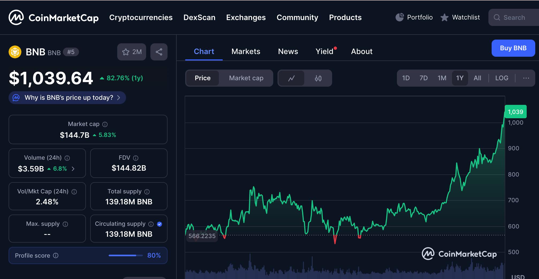
Task: Open 'Why is BNB's price up today?' chevron
Action: (x=119, y=98)
